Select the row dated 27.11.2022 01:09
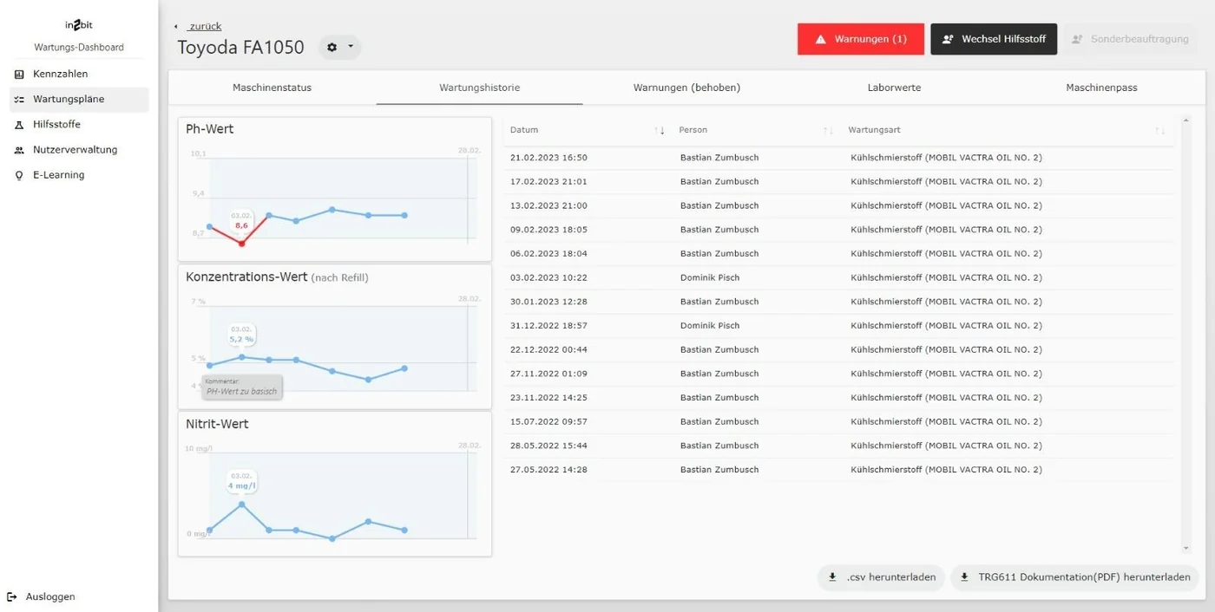The width and height of the screenshot is (1215, 612). [x=838, y=374]
